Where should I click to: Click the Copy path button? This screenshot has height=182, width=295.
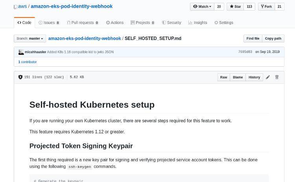tap(273, 38)
